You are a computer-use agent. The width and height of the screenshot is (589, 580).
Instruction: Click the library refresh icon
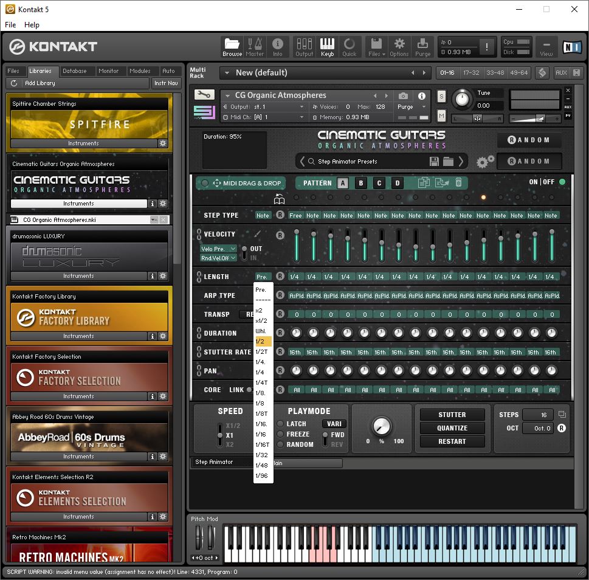pyautogui.click(x=14, y=83)
